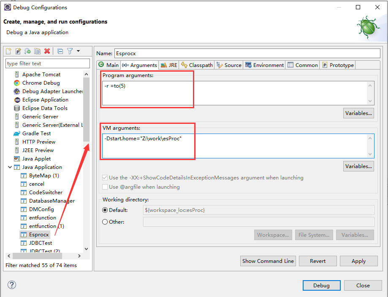Collapse the Java Application tree node

point(10,167)
